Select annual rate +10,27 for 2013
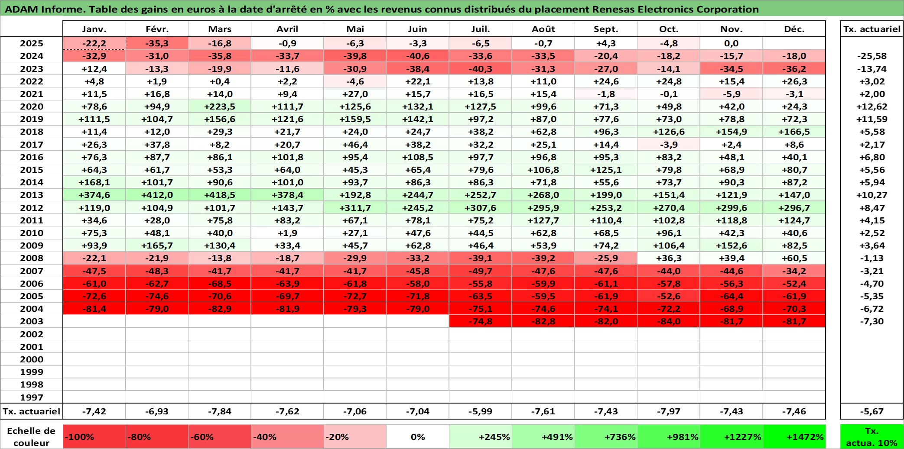This screenshot has height=449, width=904. [x=871, y=195]
